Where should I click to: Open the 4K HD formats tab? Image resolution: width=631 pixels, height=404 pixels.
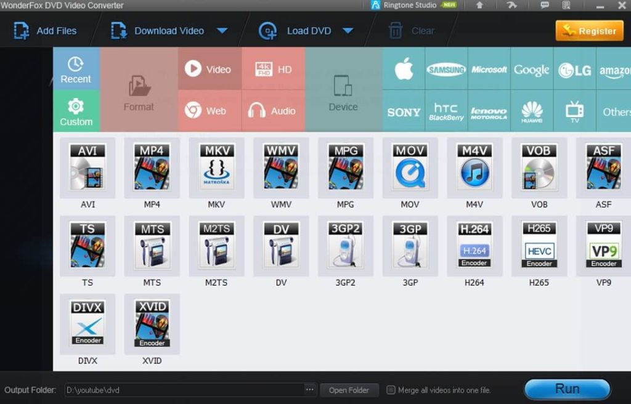tap(273, 70)
